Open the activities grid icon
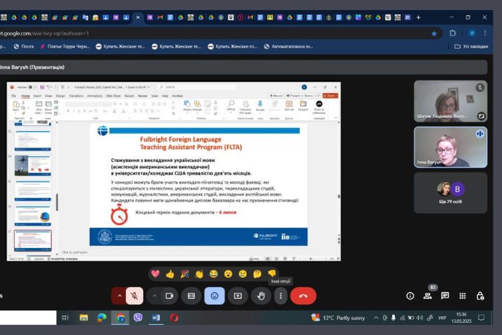 [463, 295]
